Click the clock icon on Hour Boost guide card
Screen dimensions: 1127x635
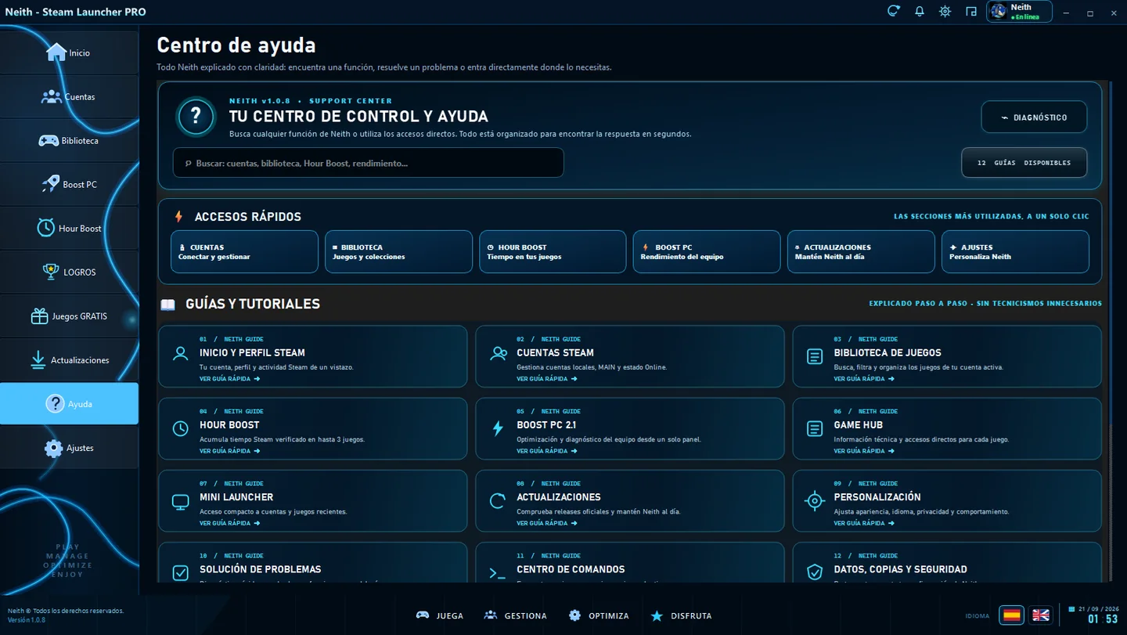tap(181, 428)
